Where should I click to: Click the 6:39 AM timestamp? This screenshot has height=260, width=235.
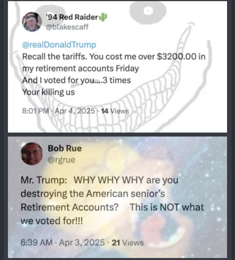coord(37,242)
